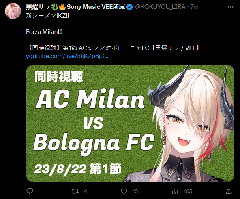Click the like count 13
This screenshot has height=199, width=240.
(x=135, y=191)
